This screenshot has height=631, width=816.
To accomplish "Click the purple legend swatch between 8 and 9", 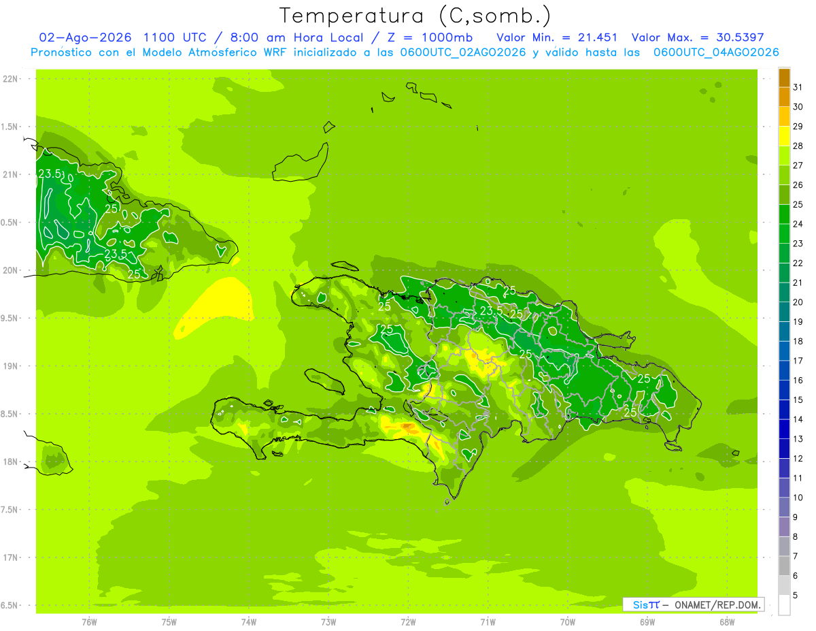I will (784, 527).
